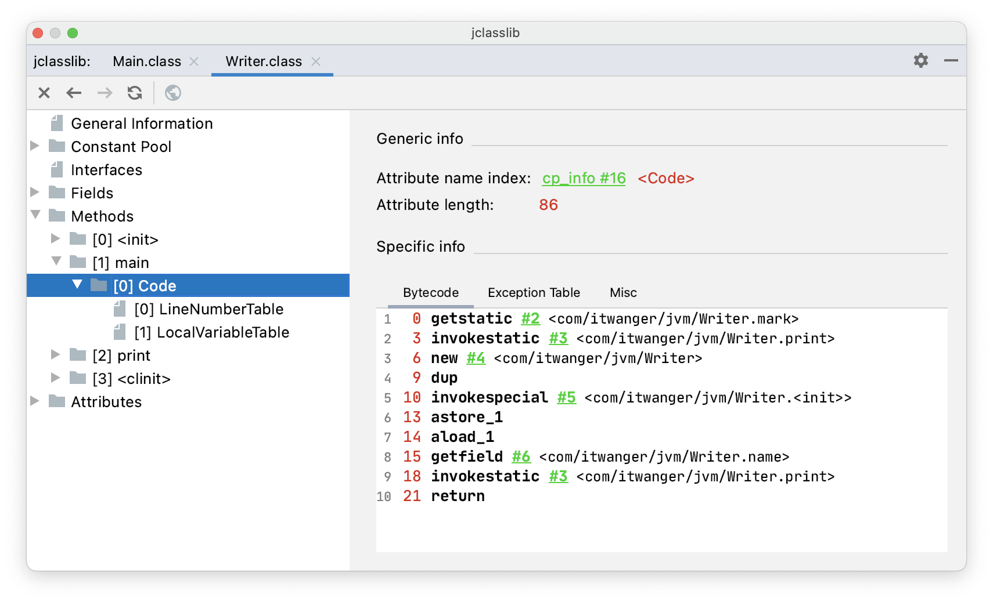Expand the Fields tree node
993x602 pixels.
click(35, 192)
